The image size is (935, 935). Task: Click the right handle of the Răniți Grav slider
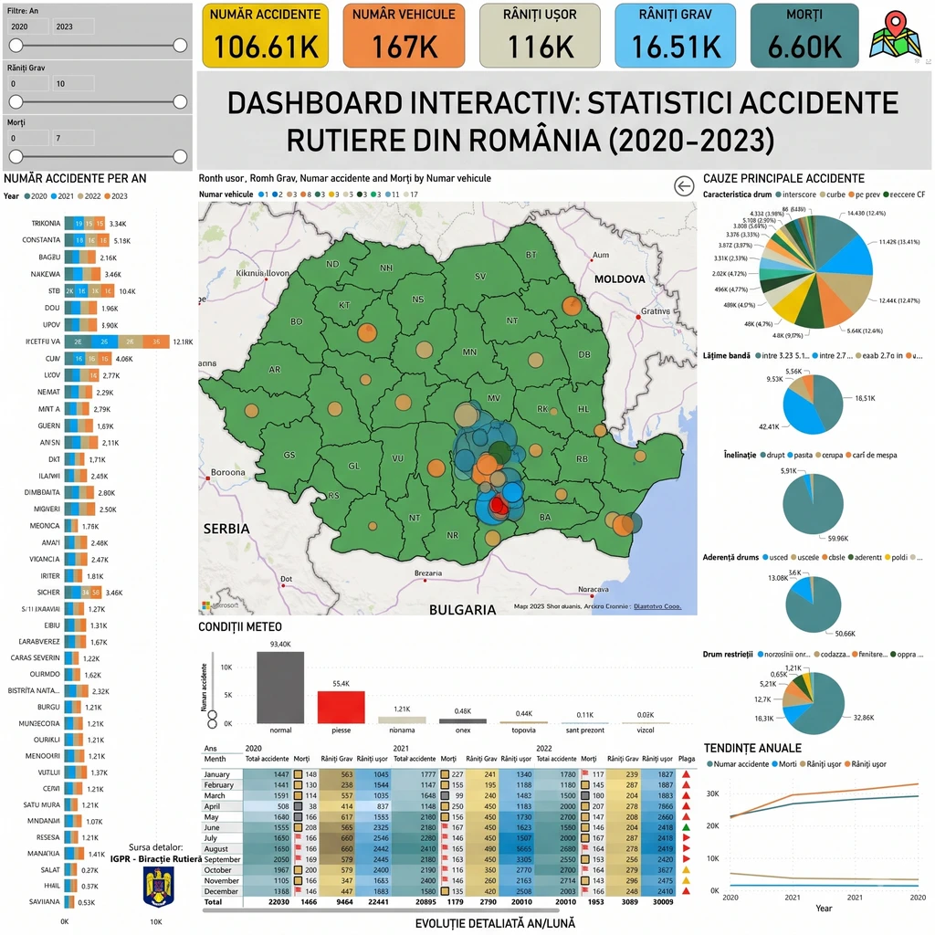[180, 102]
